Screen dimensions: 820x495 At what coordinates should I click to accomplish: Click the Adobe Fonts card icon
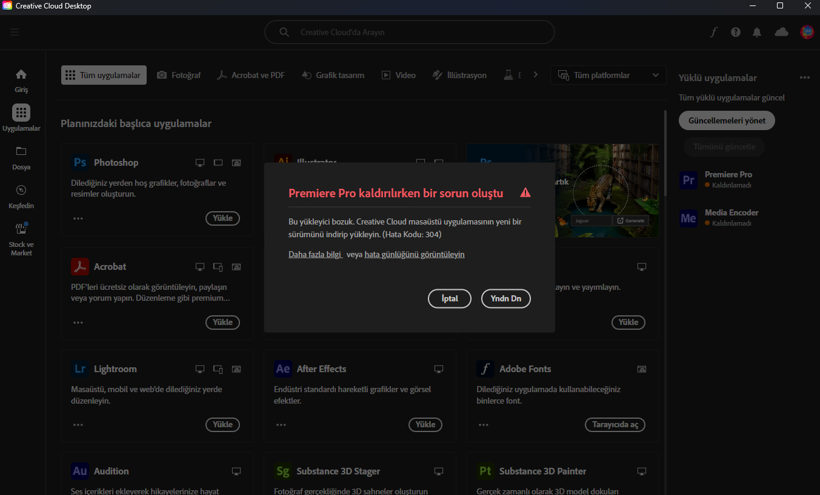coord(485,369)
